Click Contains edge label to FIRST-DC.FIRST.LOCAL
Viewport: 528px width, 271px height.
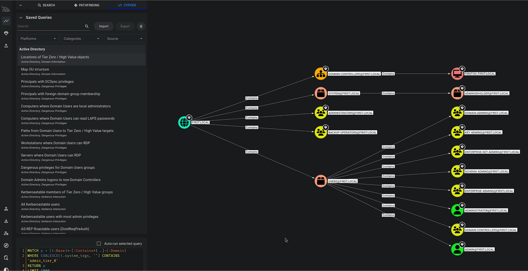point(388,74)
